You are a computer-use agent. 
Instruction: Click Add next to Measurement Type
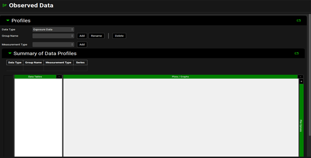click(x=82, y=45)
